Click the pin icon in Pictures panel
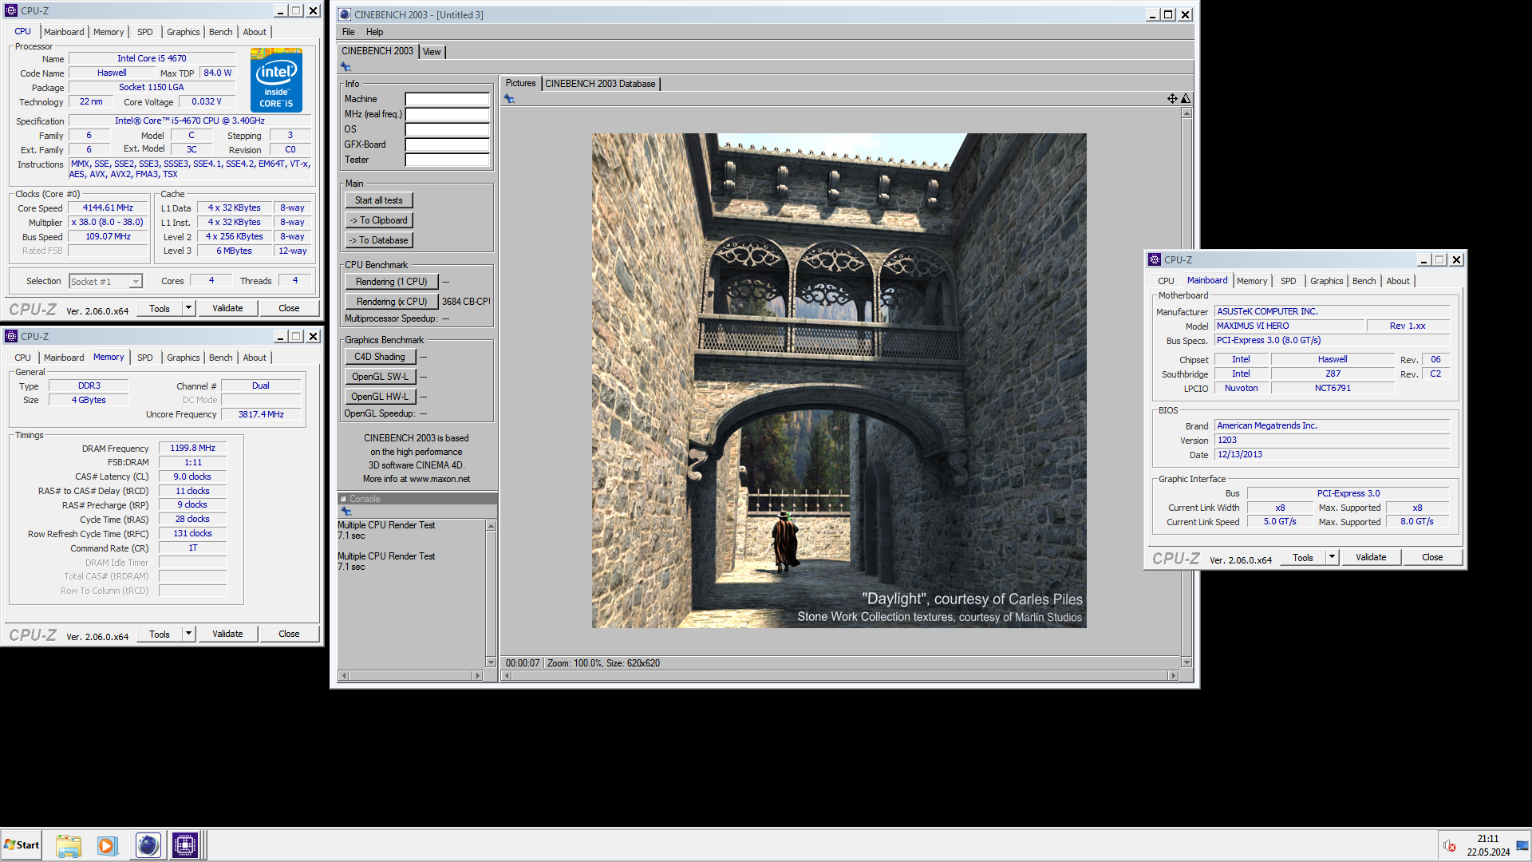Screen dimensions: 1532x862 pyautogui.click(x=509, y=99)
